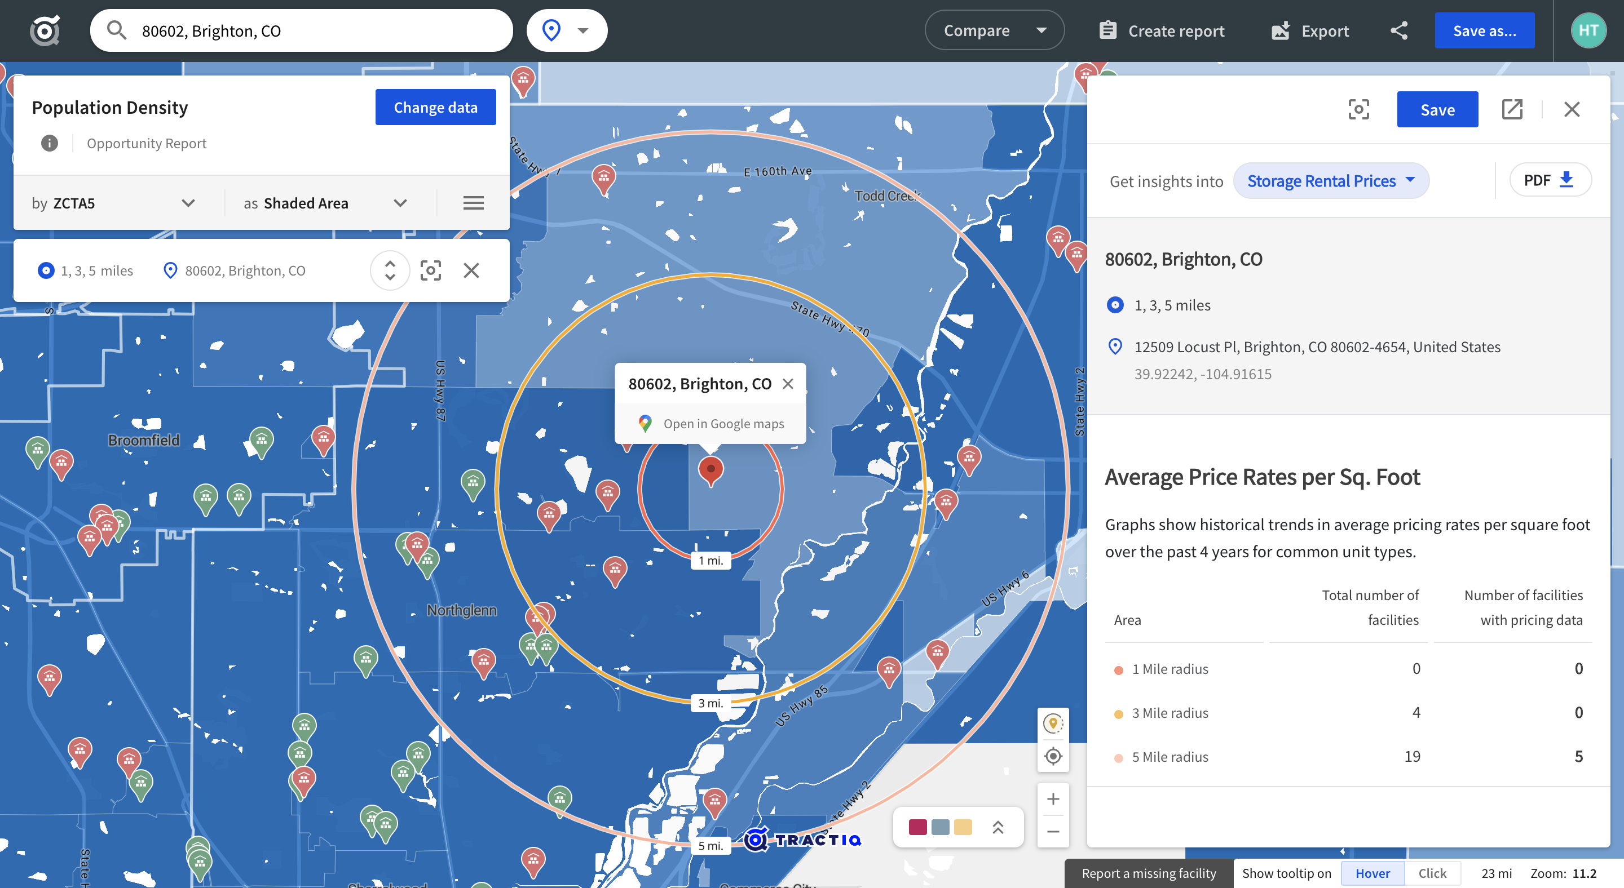This screenshot has width=1624, height=888.
Task: Click the crimson color swatch in legend
Action: (917, 828)
